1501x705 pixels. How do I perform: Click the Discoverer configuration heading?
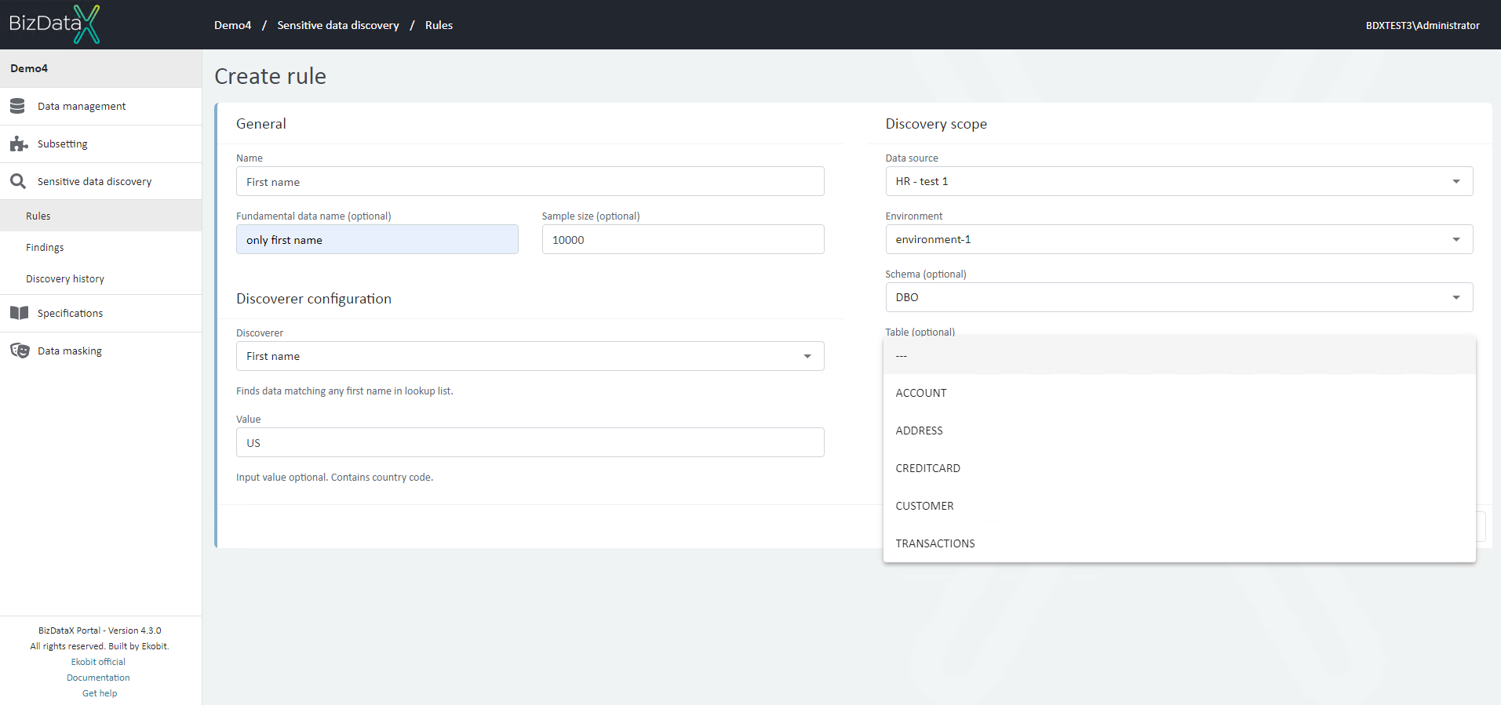[314, 299]
